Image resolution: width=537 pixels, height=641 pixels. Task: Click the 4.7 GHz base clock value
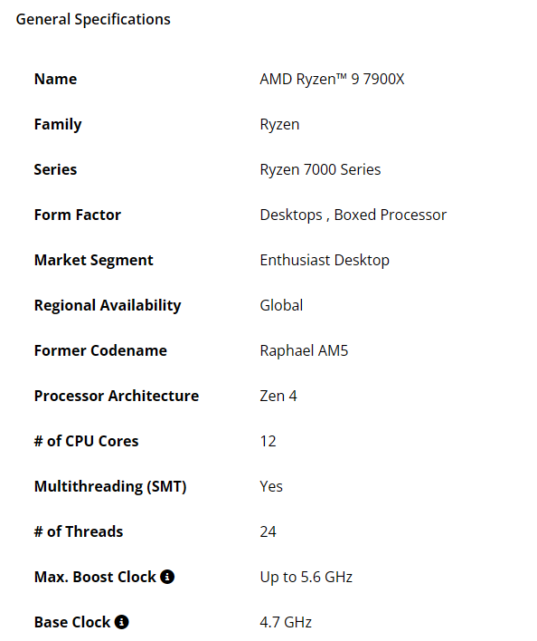(x=286, y=622)
